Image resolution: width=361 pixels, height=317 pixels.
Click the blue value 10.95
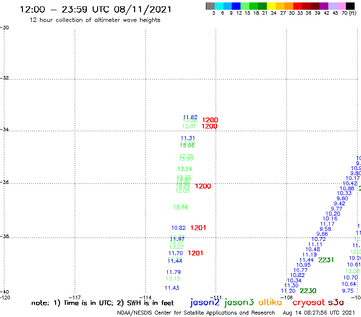pos(303,265)
